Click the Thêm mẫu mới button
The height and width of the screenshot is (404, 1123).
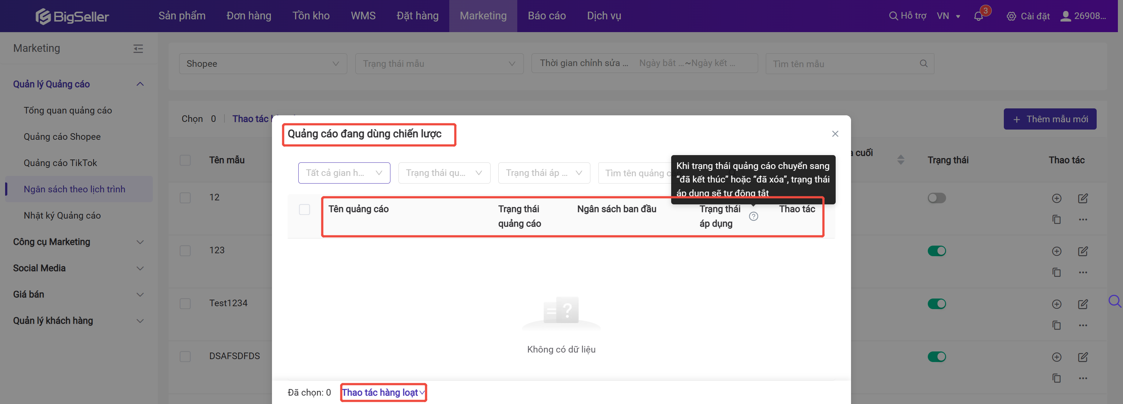(1050, 119)
